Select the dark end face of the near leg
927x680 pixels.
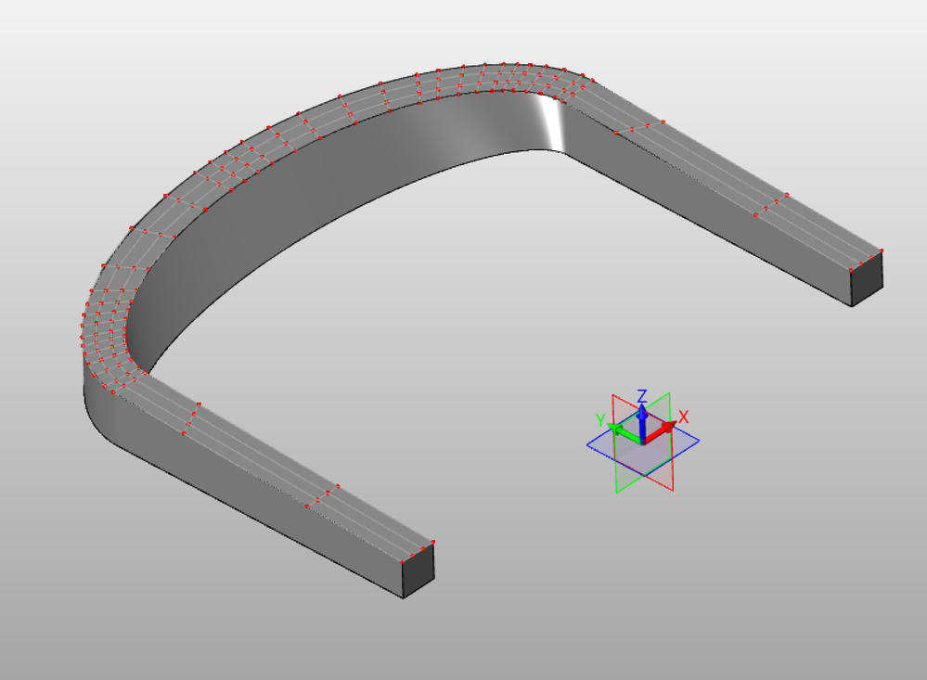[418, 571]
